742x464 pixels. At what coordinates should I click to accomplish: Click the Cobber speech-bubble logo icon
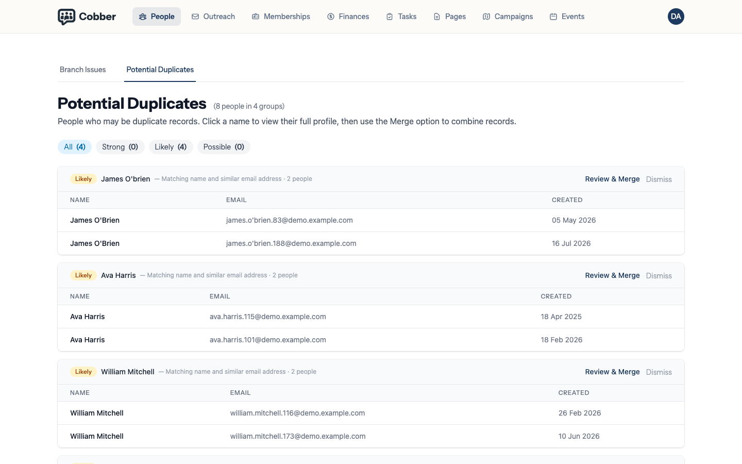point(66,16)
